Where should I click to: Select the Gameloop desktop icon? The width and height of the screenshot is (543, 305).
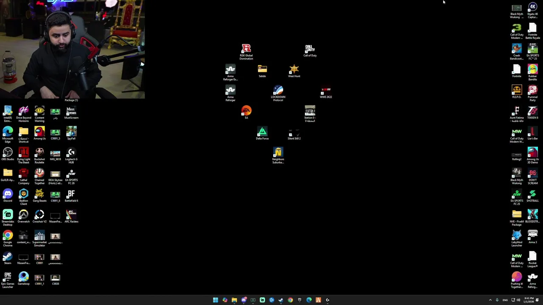pyautogui.click(x=23, y=279)
